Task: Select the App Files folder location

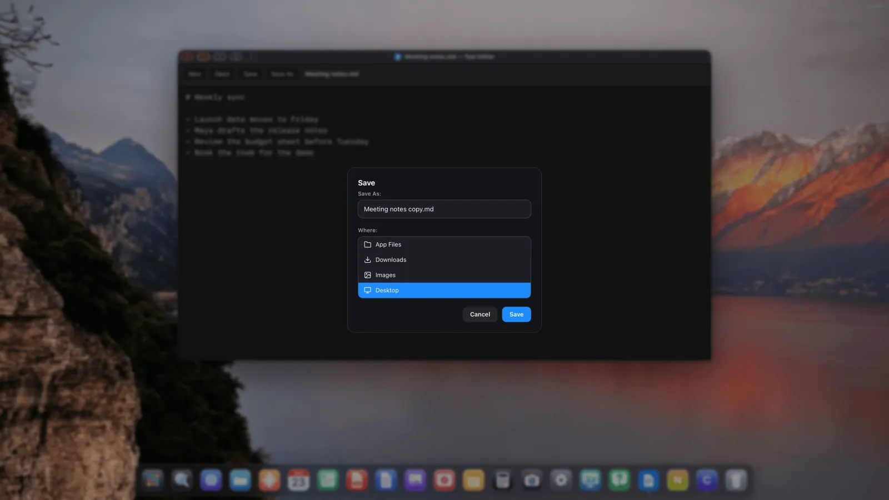Action: 444,244
